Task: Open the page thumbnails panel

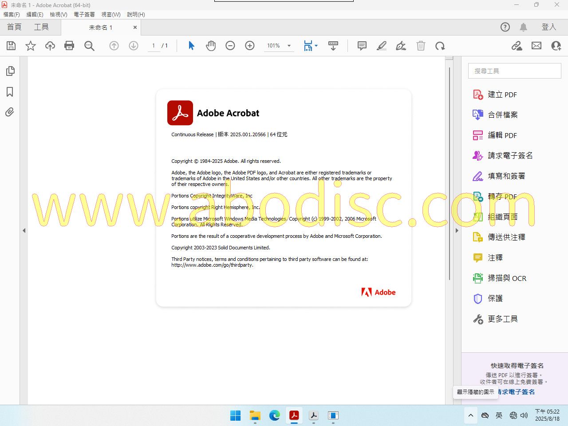Action: click(x=10, y=71)
